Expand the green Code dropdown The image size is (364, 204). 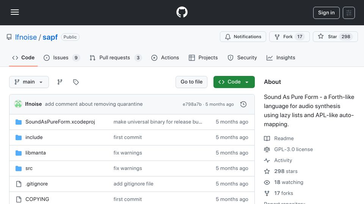pos(234,82)
